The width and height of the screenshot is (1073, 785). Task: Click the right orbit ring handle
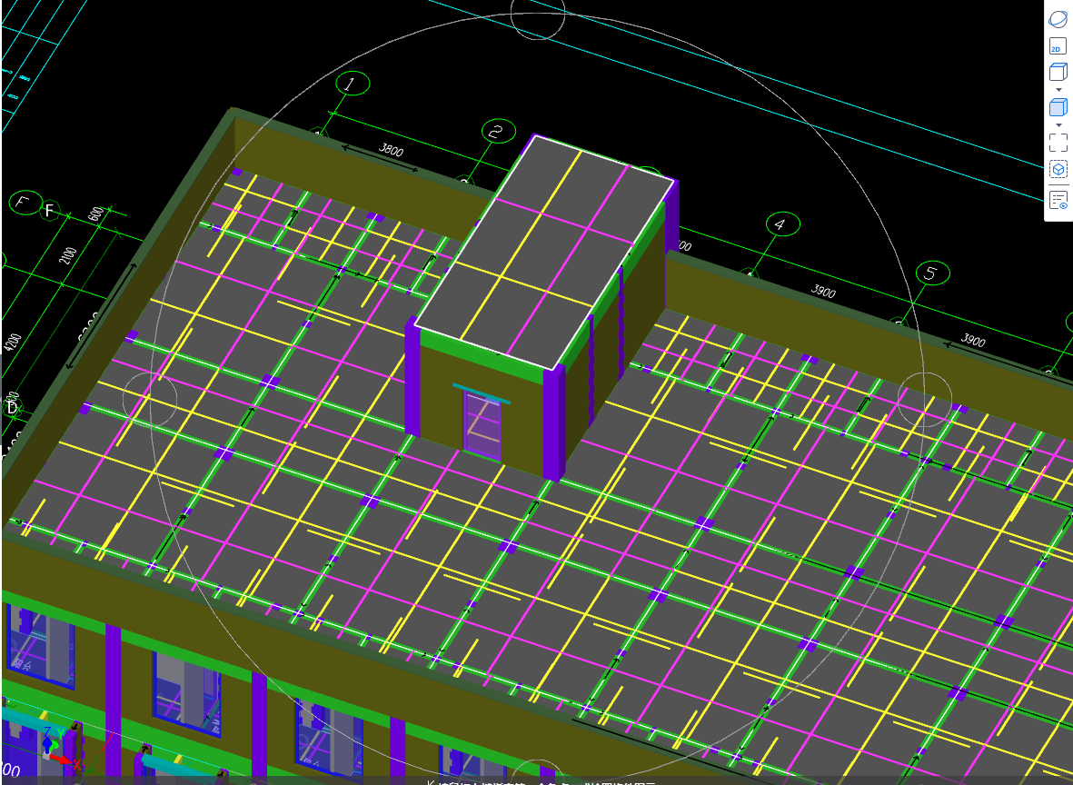(x=925, y=400)
